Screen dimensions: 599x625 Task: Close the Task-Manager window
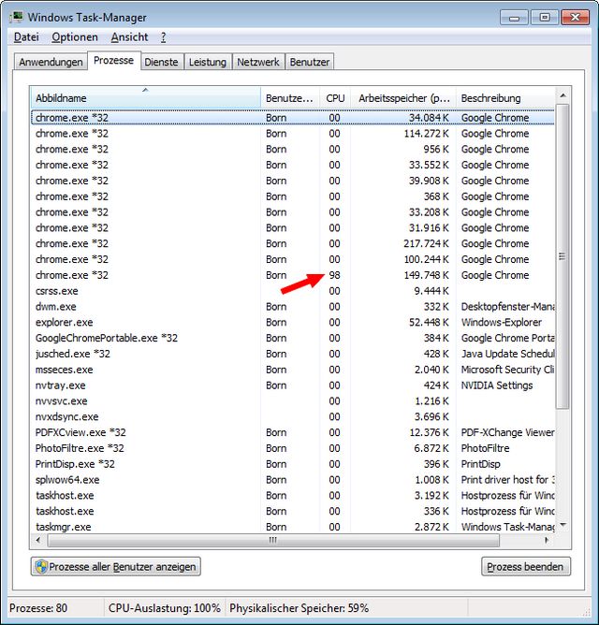click(575, 18)
